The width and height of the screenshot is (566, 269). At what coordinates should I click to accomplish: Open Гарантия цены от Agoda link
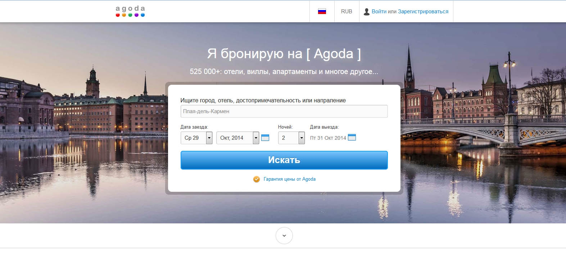click(289, 179)
